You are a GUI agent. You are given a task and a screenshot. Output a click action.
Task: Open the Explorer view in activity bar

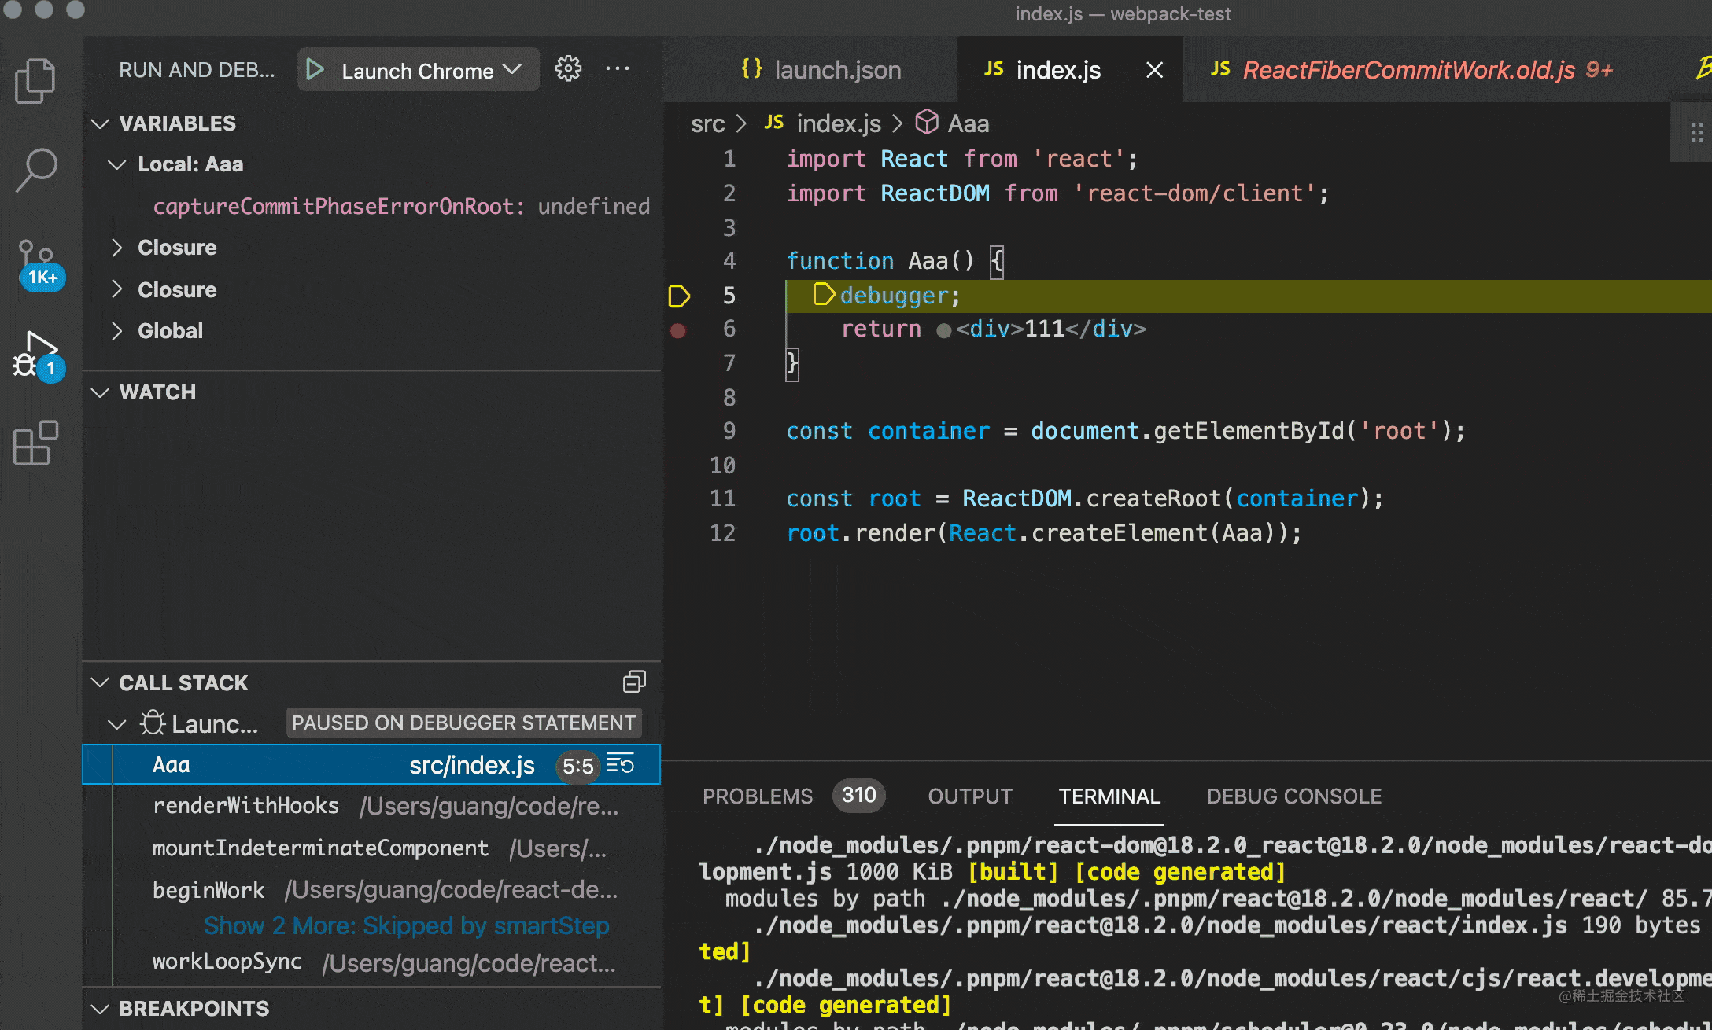tap(35, 81)
